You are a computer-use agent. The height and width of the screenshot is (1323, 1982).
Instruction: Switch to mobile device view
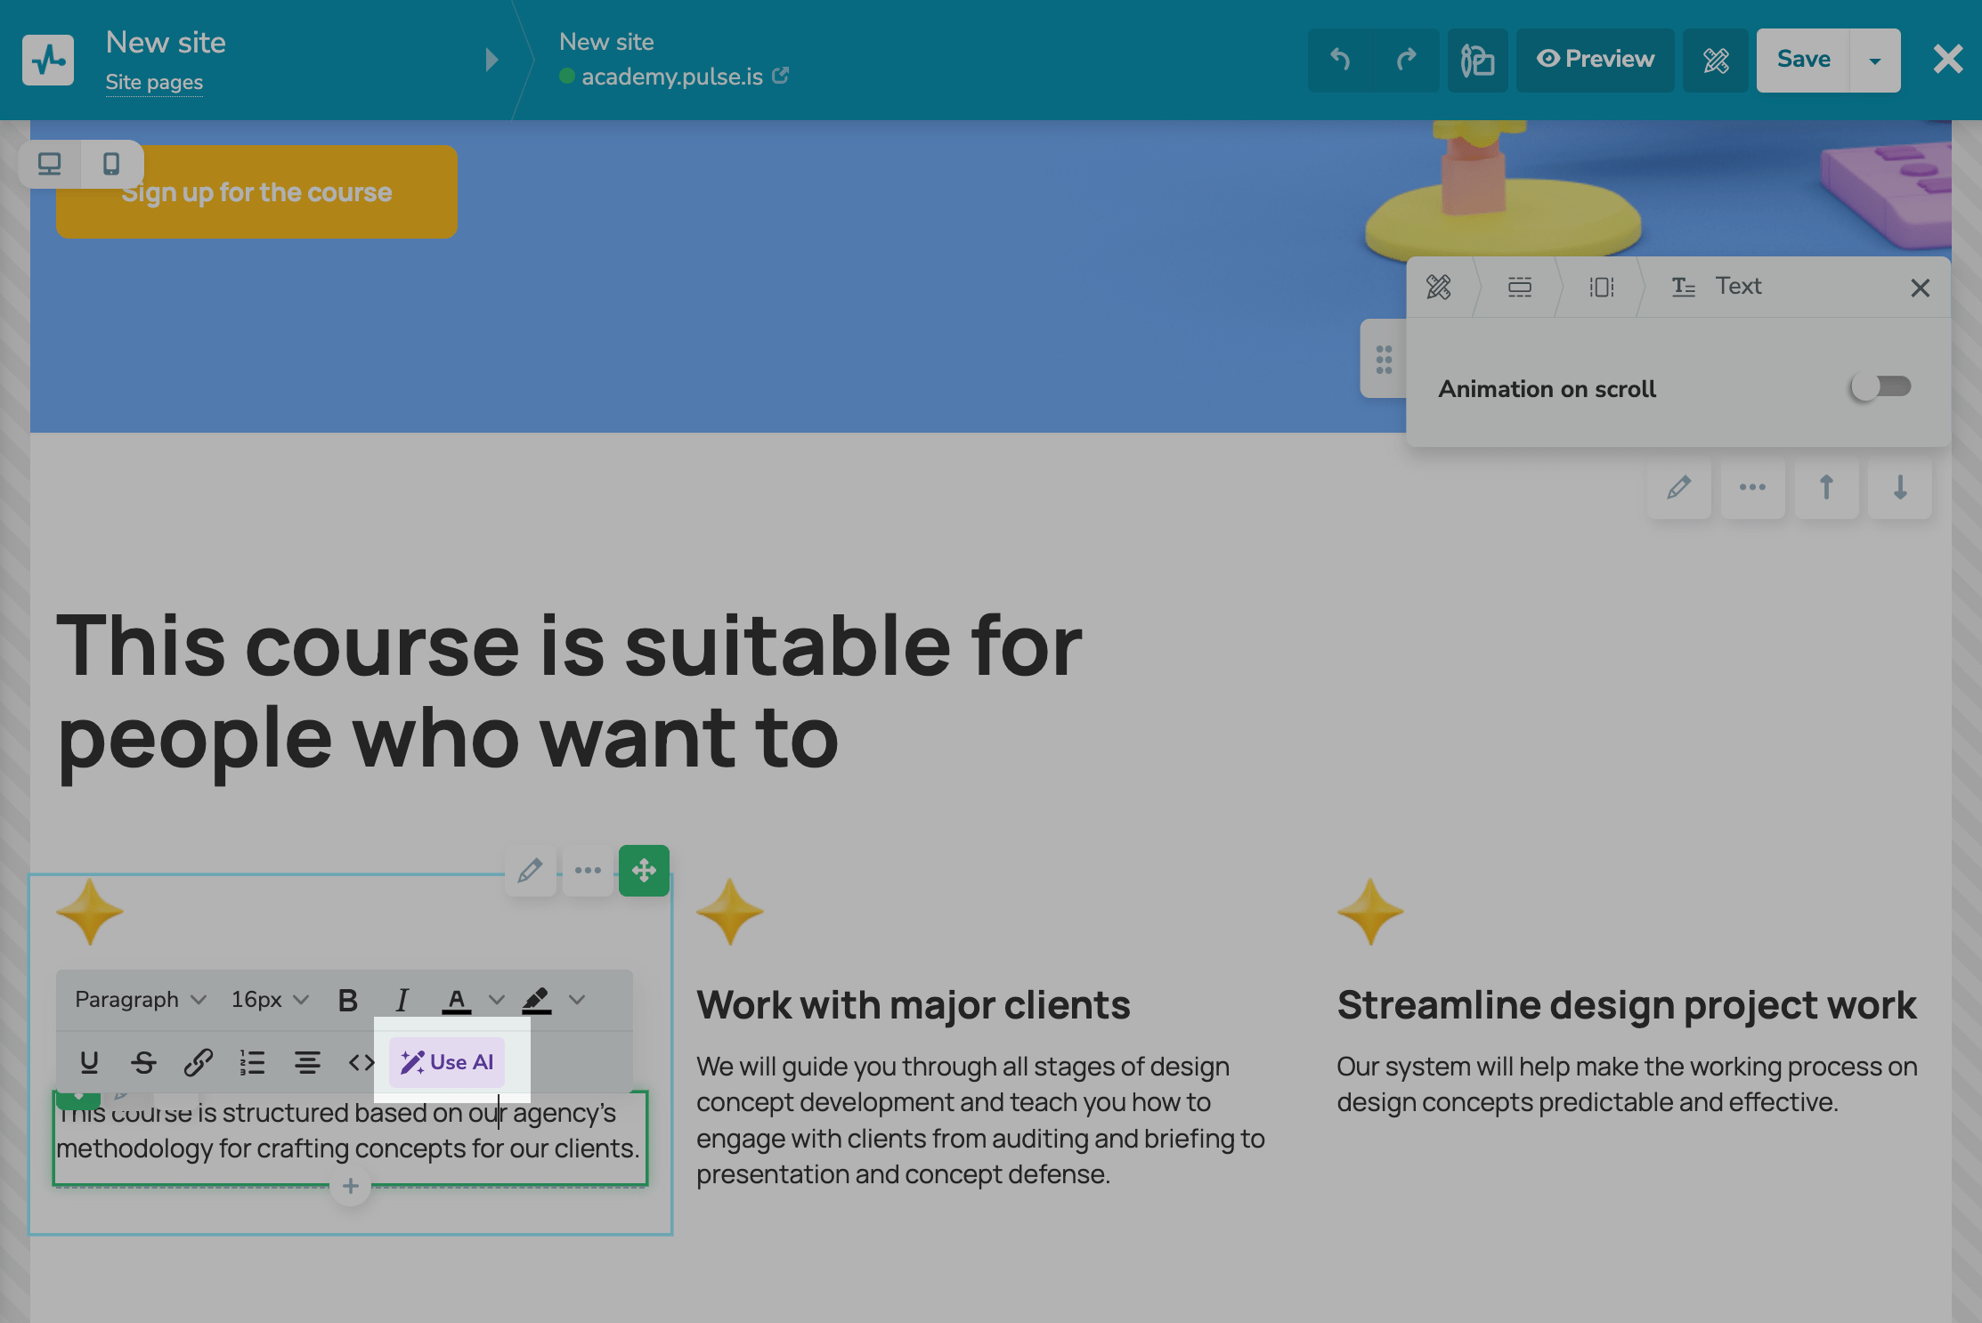tap(111, 164)
